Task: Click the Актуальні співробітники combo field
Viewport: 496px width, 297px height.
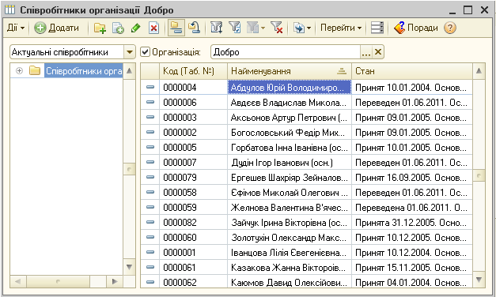Action: pos(66,52)
